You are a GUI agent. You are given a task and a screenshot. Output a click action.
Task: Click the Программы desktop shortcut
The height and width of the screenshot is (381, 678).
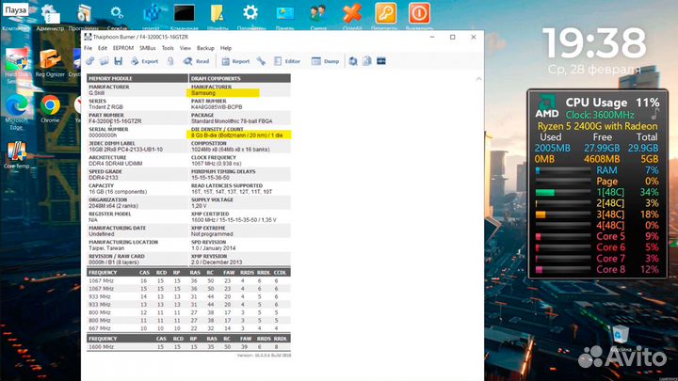click(84, 17)
